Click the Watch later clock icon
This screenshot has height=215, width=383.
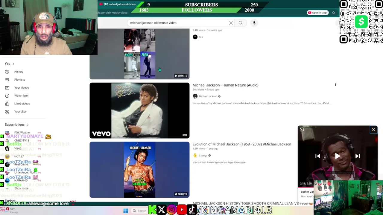7,96
